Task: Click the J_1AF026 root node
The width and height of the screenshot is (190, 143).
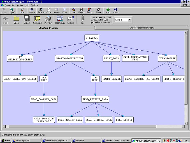Action: pos(92,38)
